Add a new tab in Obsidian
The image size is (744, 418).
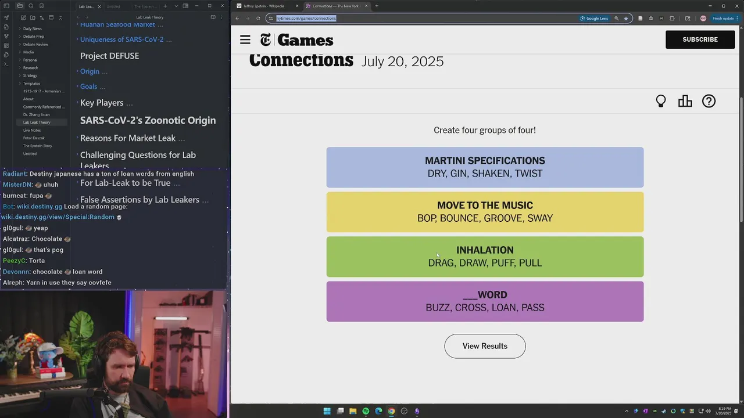click(x=165, y=6)
